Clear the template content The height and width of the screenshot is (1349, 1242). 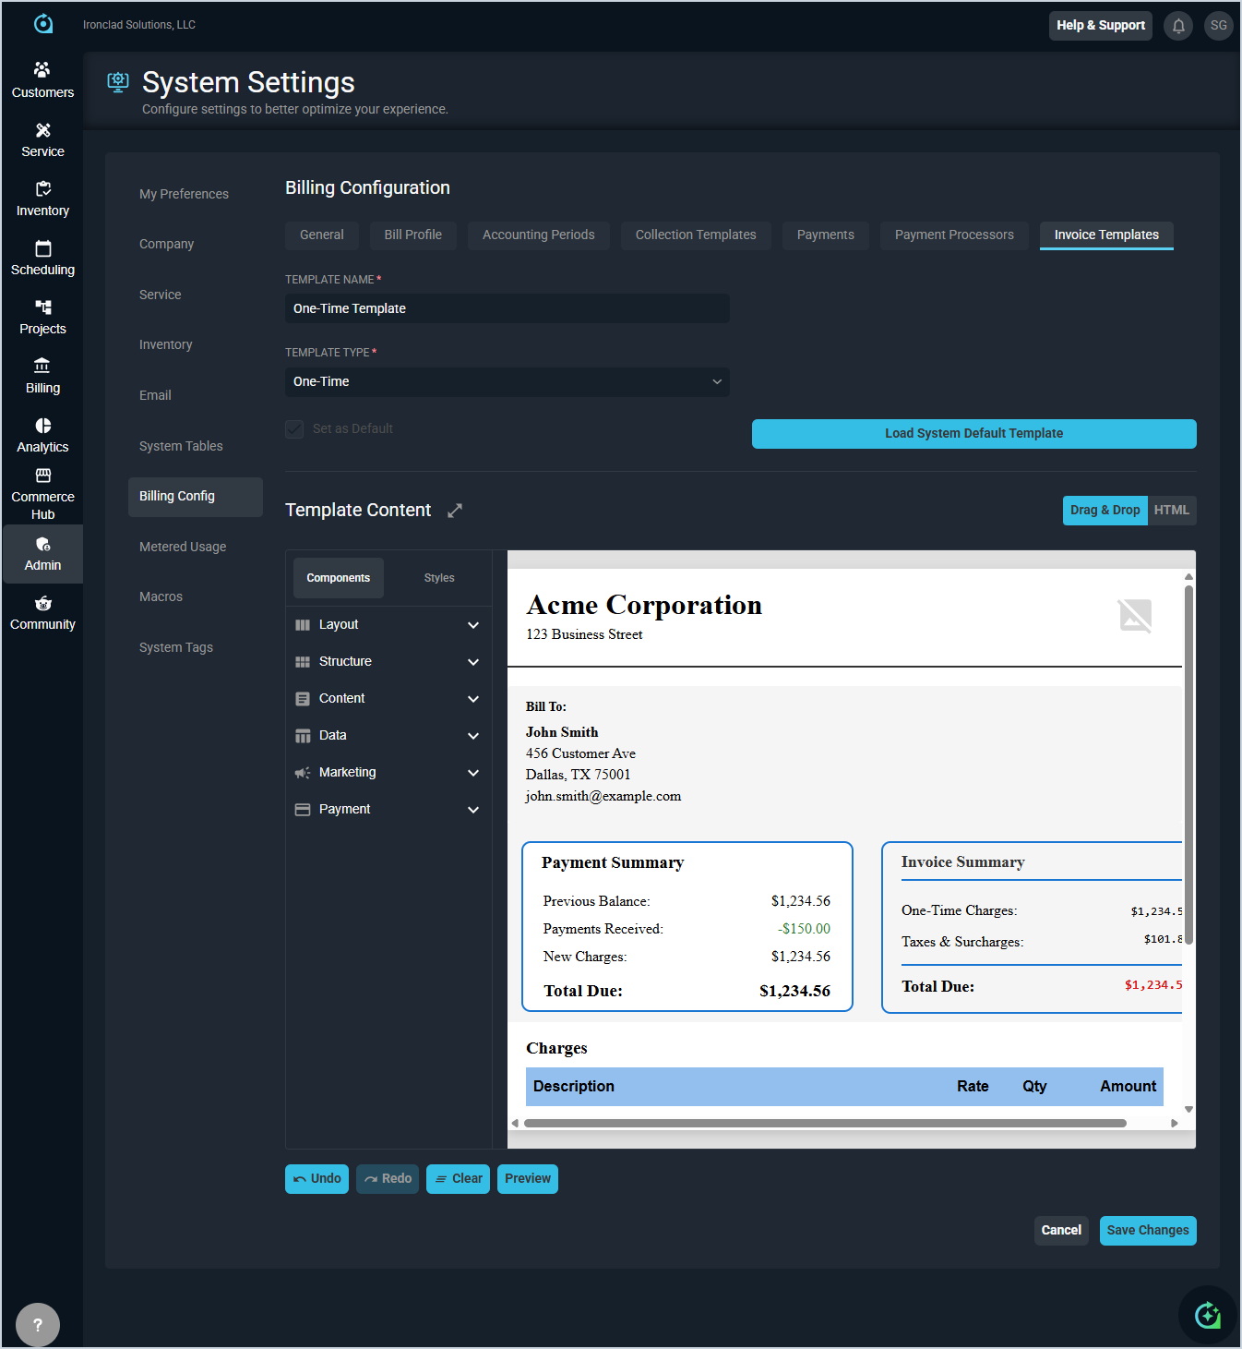pos(459,1179)
